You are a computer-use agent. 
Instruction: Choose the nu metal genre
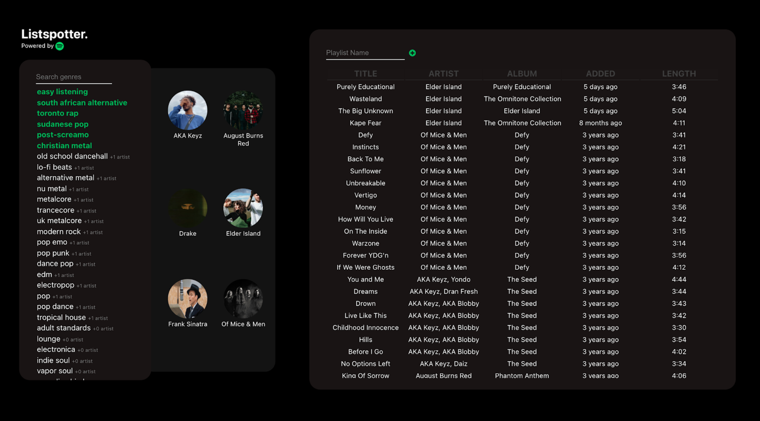51,189
